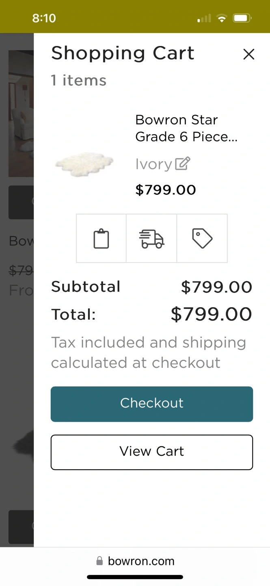
Task: Proceed to Checkout
Action: [152, 404]
